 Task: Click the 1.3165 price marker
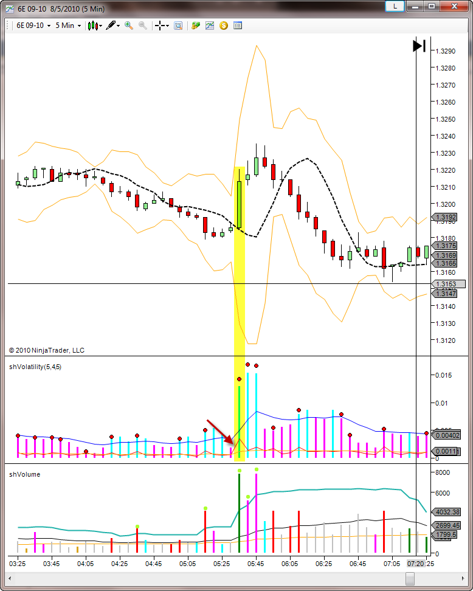pyautogui.click(x=445, y=263)
